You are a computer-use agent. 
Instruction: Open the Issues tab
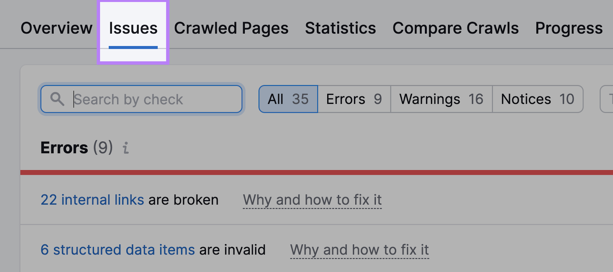133,28
